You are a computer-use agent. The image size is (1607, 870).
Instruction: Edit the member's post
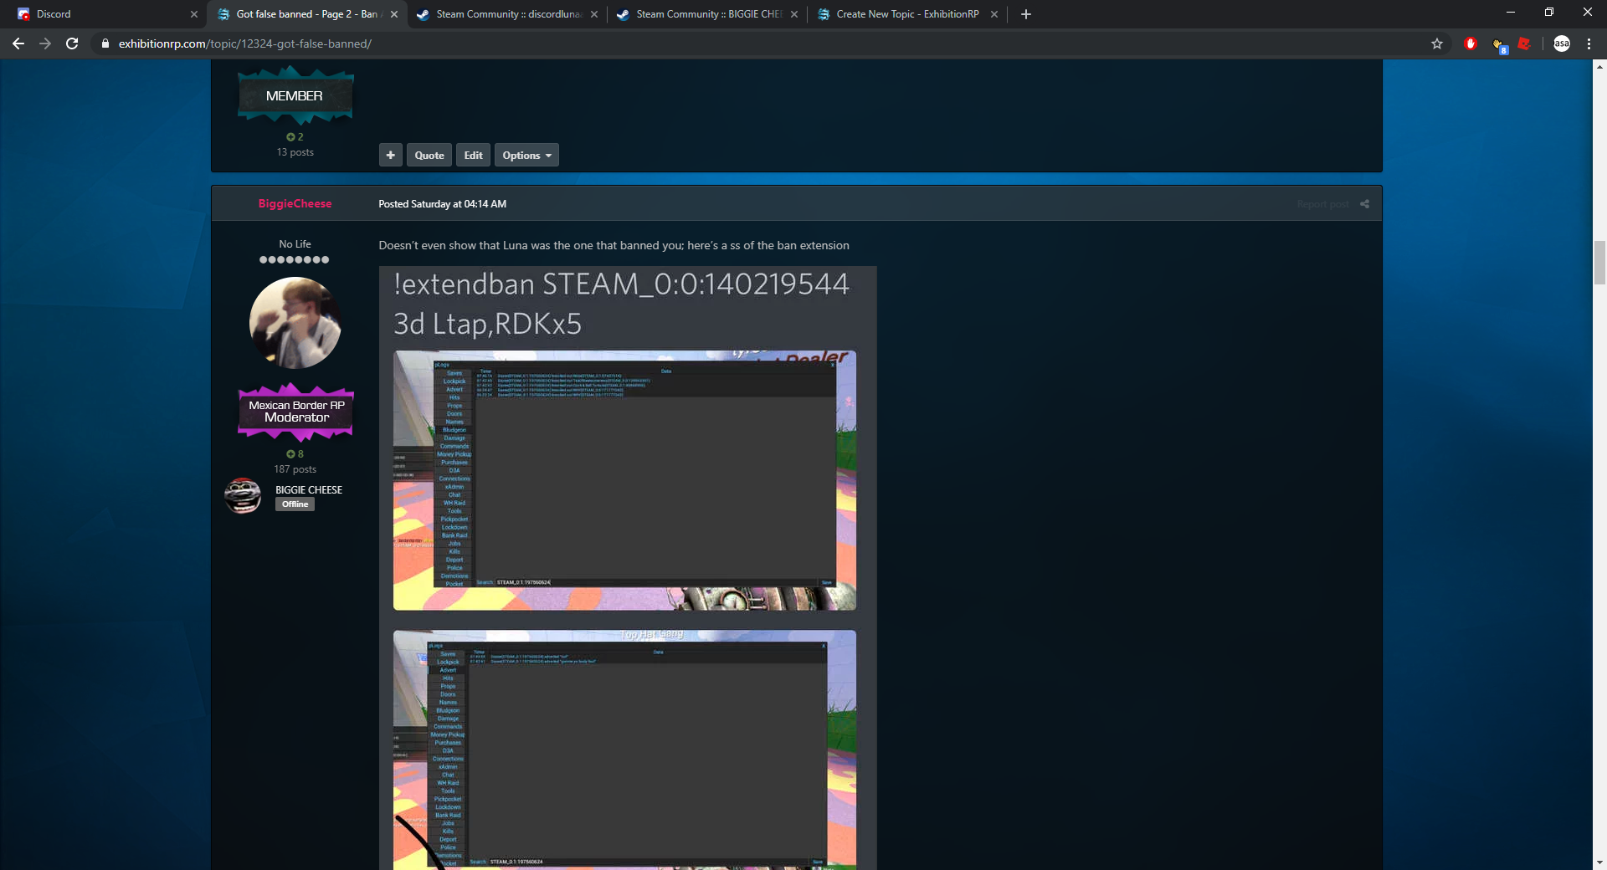474,155
